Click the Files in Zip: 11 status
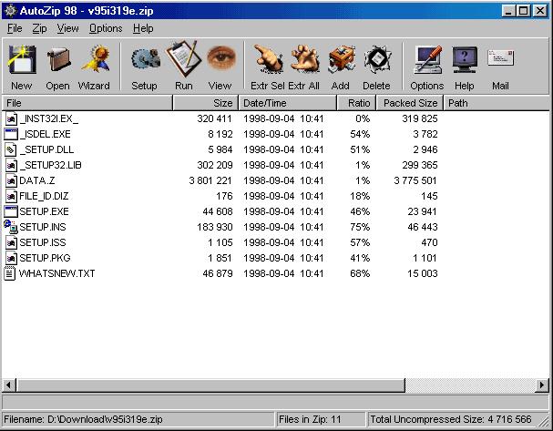 (x=321, y=419)
